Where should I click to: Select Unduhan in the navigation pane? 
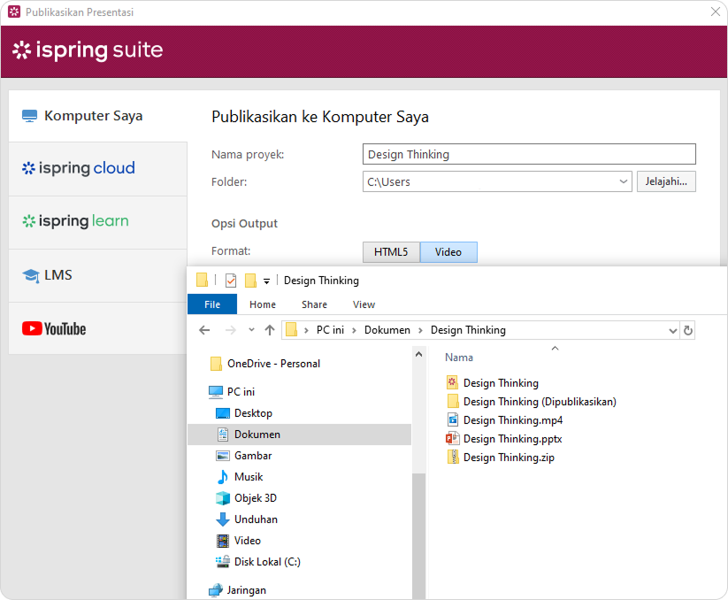point(255,519)
